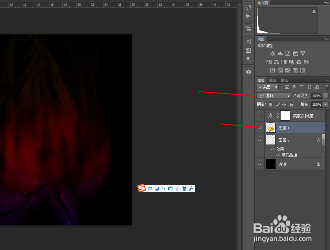Open the History panel icon
Viewport: 330px width, 250px height.
(248, 7)
